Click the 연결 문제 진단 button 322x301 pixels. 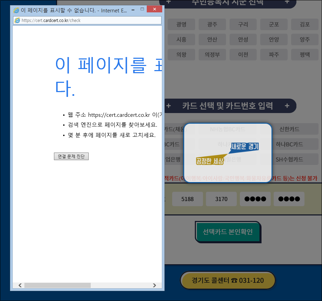click(71, 156)
